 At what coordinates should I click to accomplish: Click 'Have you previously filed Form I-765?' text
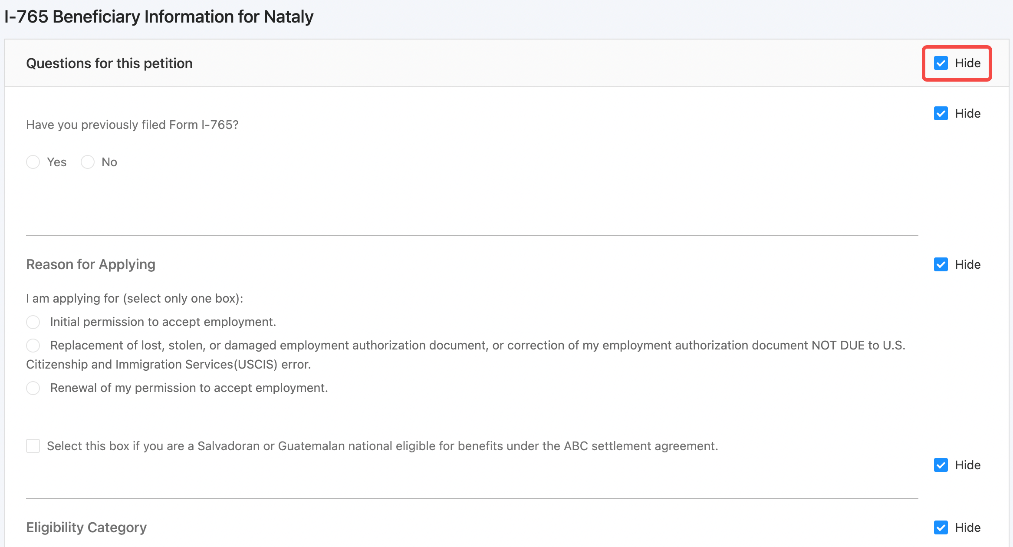132,125
